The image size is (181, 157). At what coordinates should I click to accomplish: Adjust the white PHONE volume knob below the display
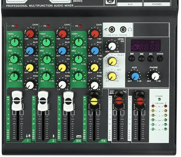click(x=155, y=76)
